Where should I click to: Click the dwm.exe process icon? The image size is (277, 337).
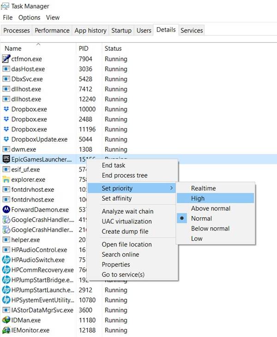(6, 149)
